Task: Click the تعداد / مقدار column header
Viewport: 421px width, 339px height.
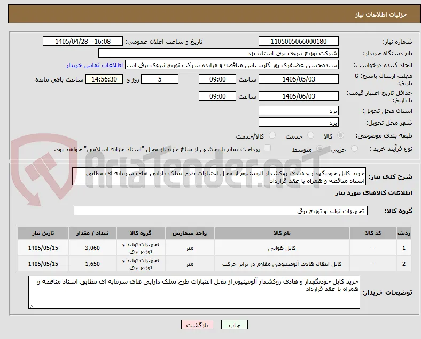Action: click(x=92, y=233)
